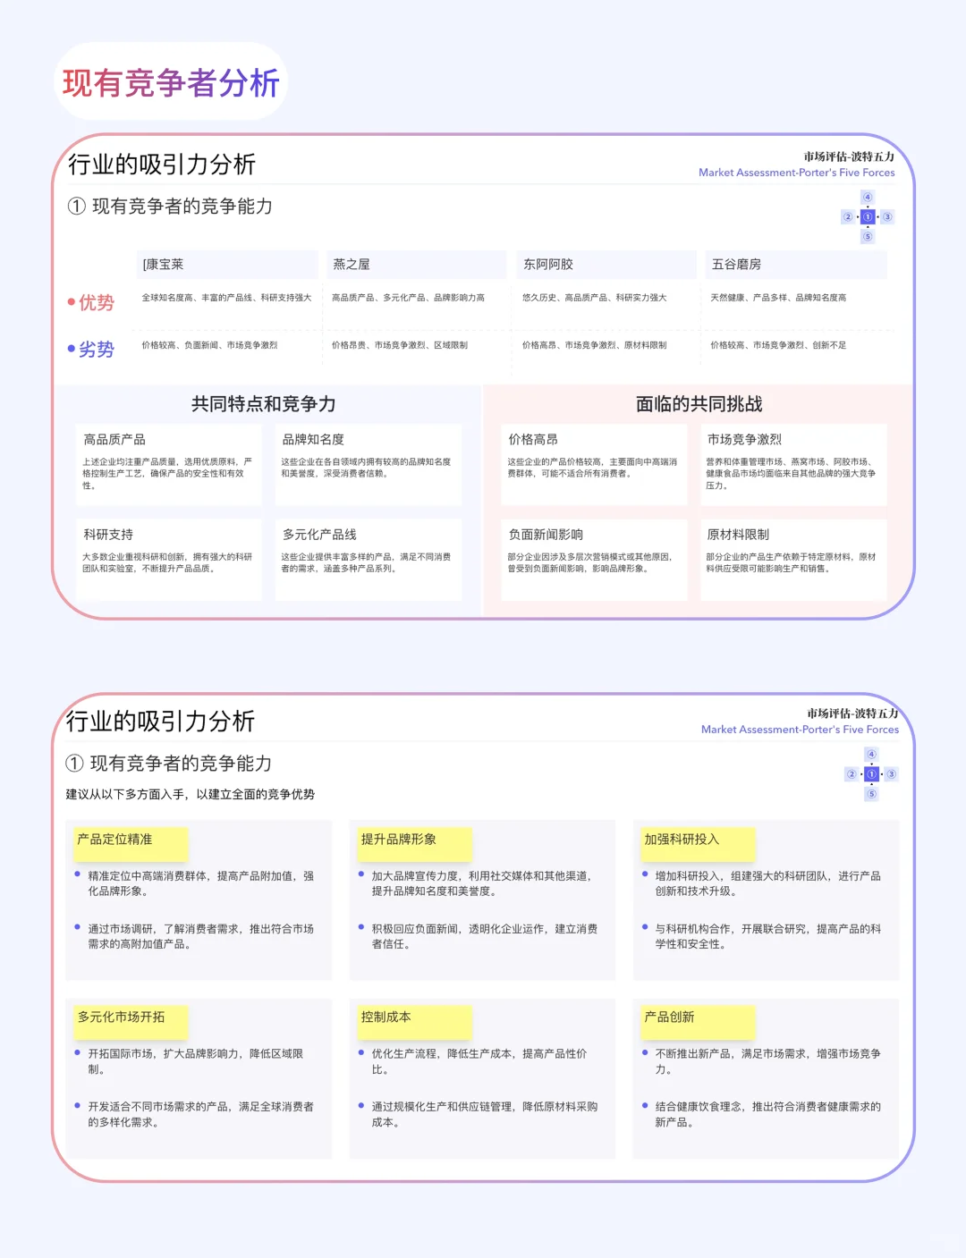Screen dimensions: 966x1258
Task: Select the yellow 加强科研投入 sticky label
Action: click(x=699, y=843)
